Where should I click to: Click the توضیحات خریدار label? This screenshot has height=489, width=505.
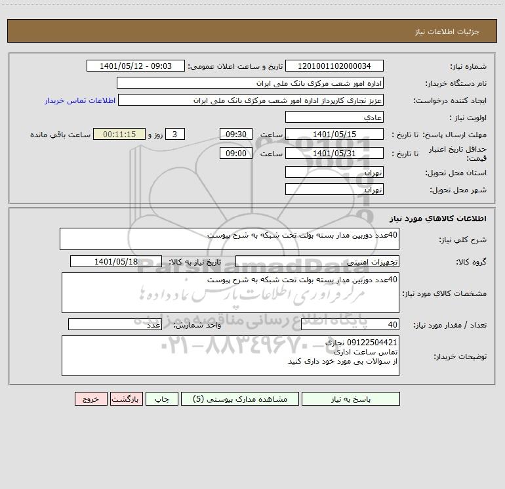point(460,356)
